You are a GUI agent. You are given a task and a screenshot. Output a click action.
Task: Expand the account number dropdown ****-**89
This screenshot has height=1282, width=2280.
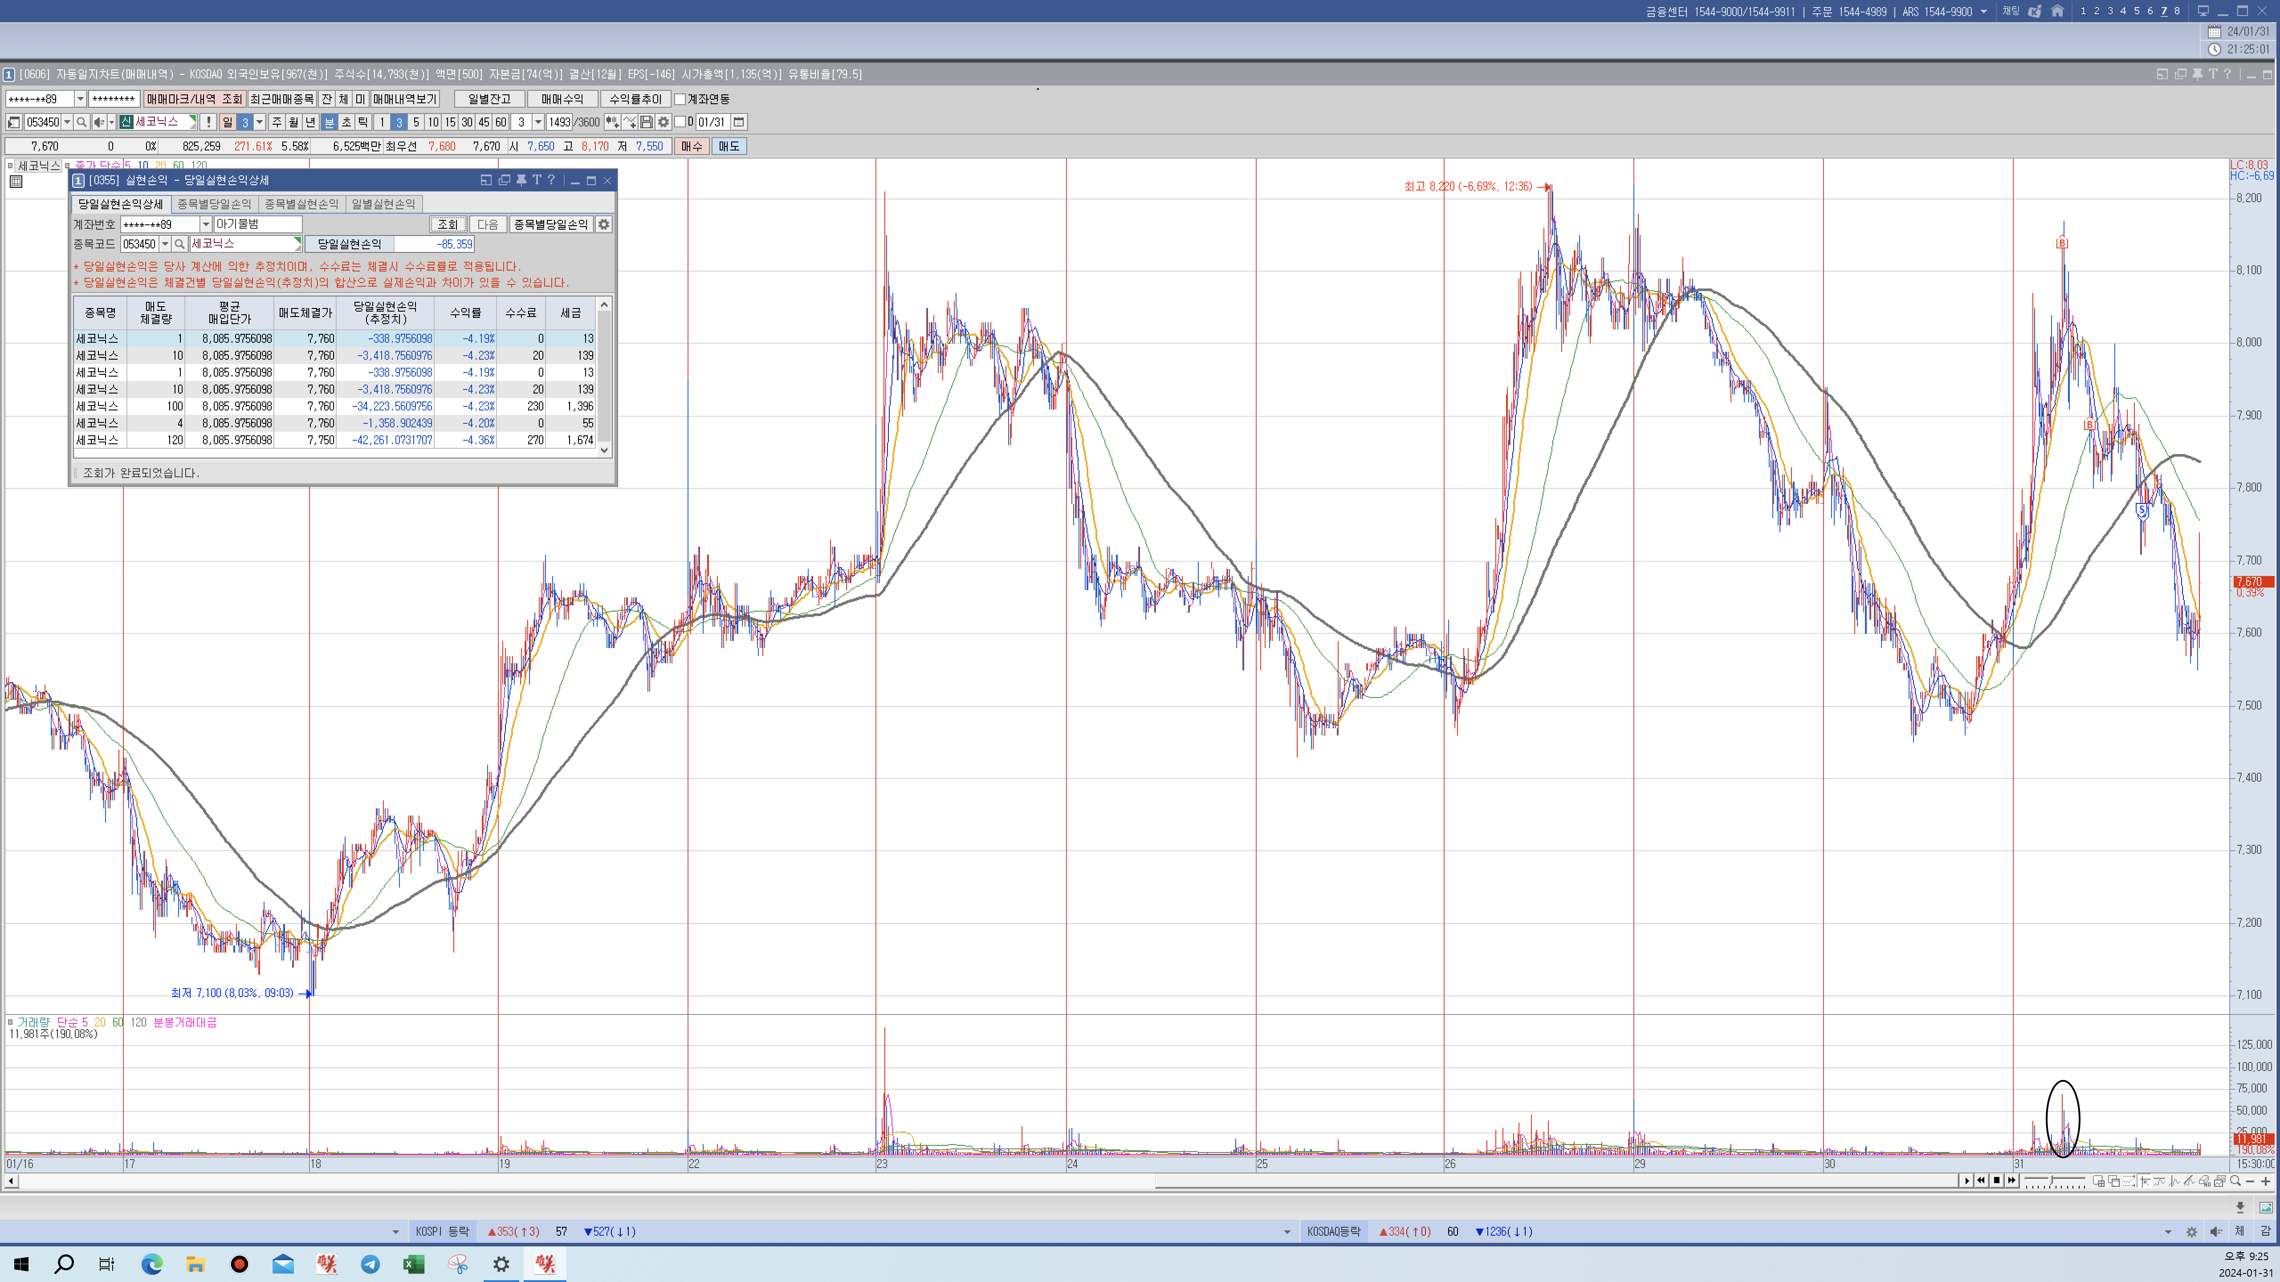(80, 99)
